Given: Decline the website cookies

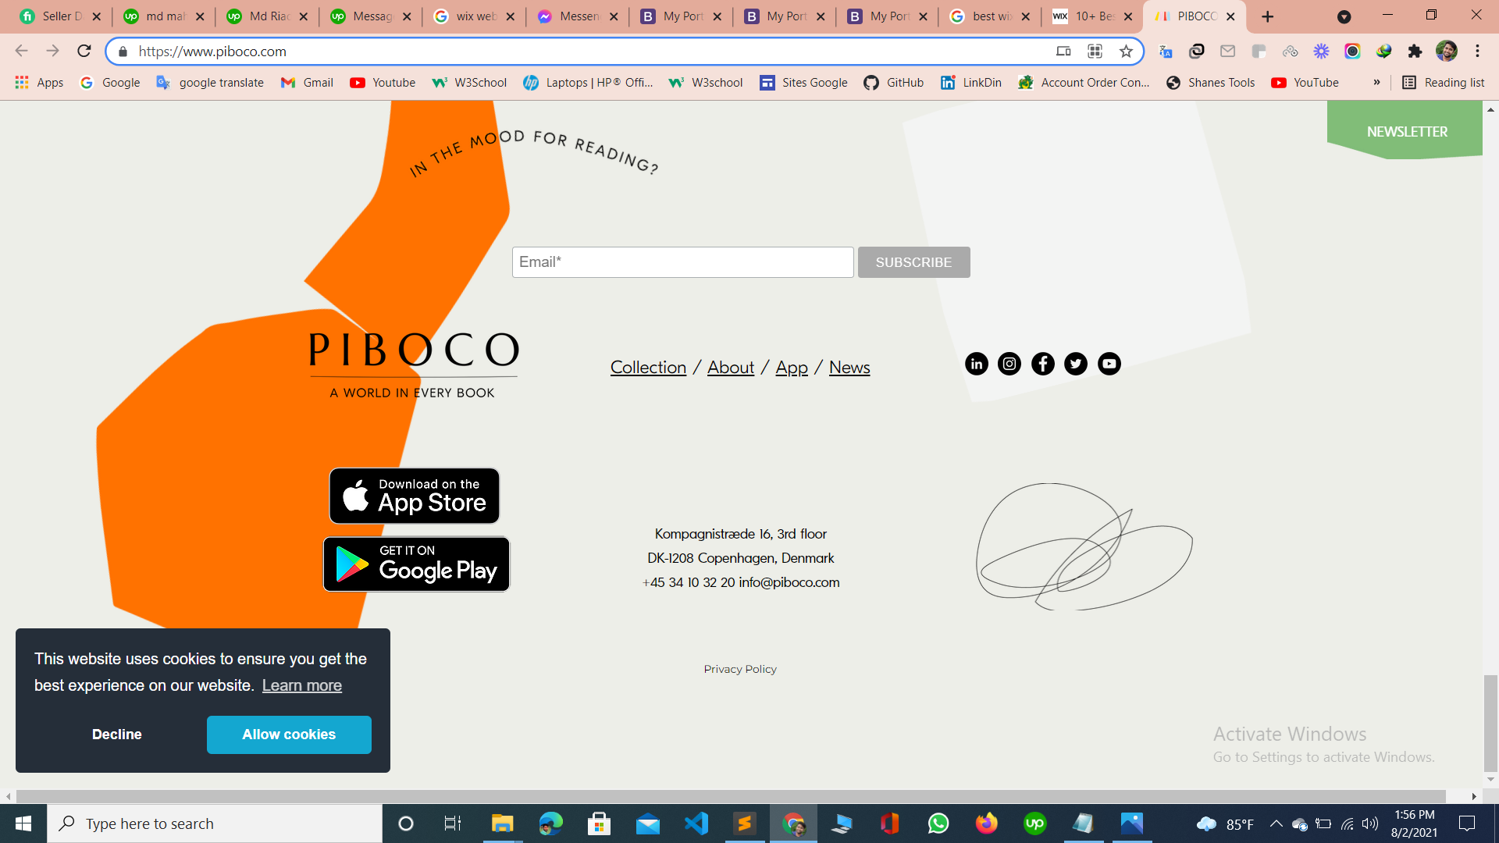Looking at the screenshot, I should [x=117, y=735].
